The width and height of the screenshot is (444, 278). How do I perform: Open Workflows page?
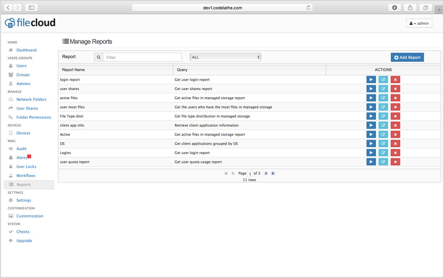[26, 176]
